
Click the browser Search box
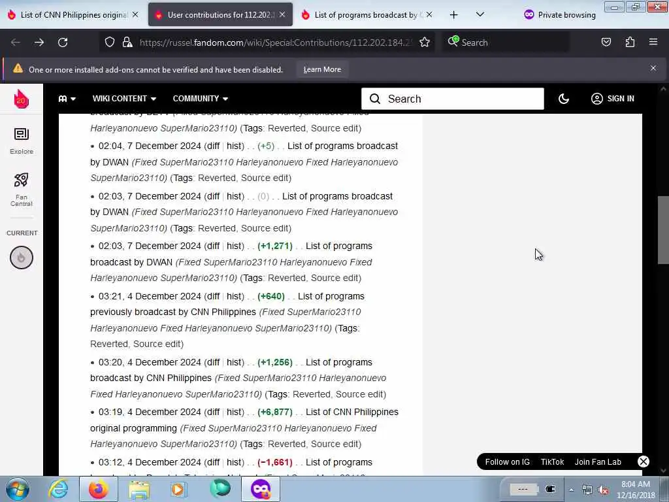point(506,42)
